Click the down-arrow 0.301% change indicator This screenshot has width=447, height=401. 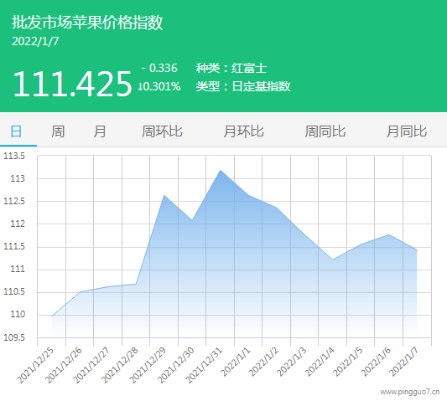click(x=159, y=86)
